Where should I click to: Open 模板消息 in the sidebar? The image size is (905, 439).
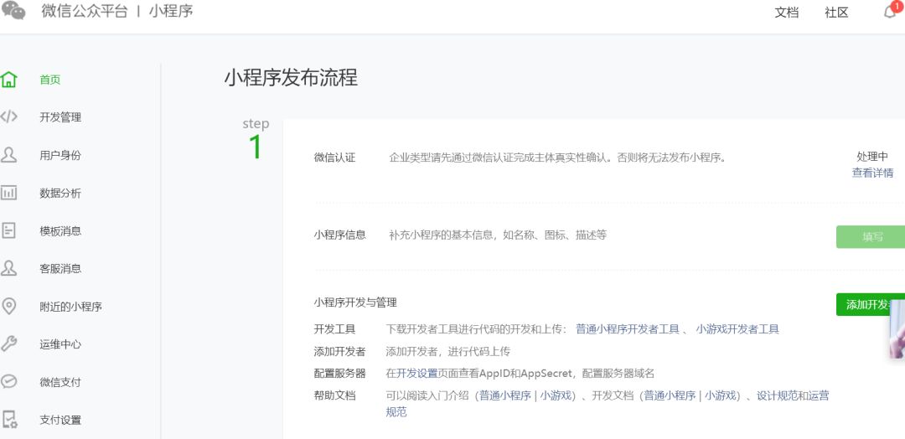(x=60, y=230)
